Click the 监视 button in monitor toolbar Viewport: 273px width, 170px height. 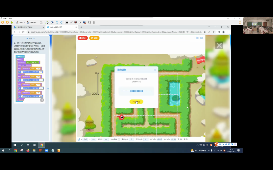pos(19,22)
